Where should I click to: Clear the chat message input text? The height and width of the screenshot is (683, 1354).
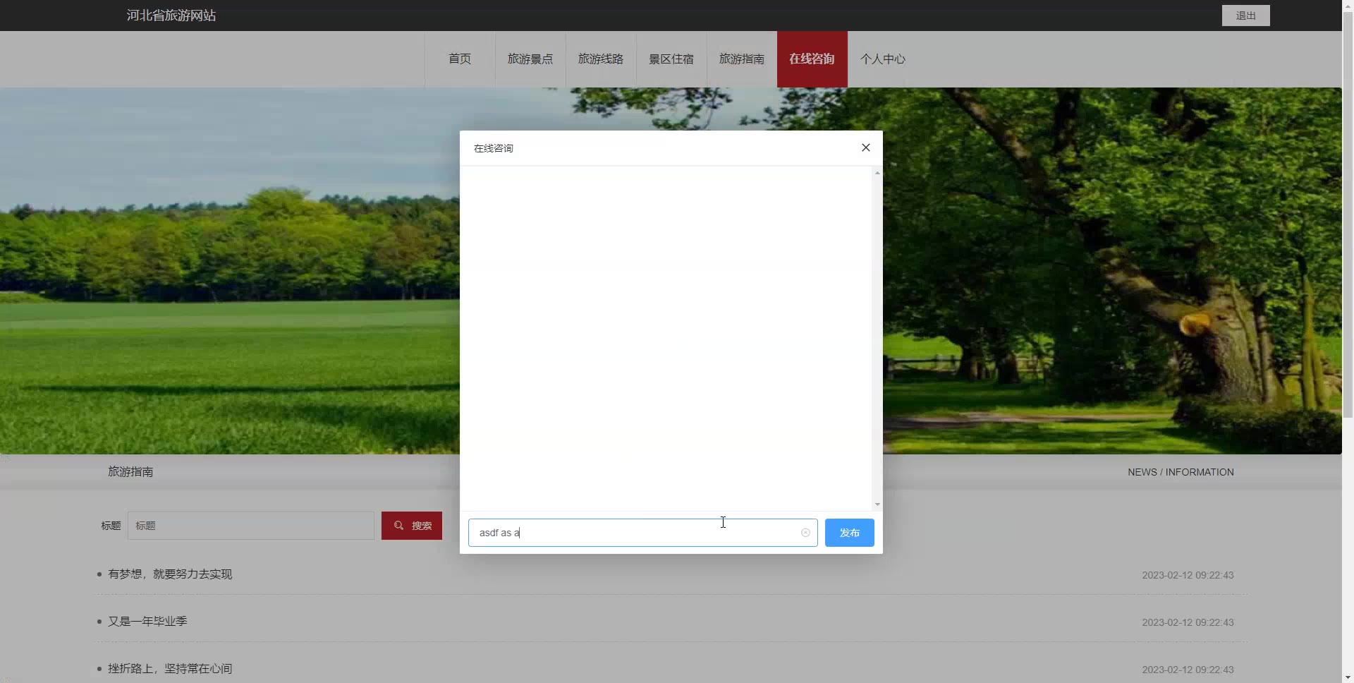point(805,533)
